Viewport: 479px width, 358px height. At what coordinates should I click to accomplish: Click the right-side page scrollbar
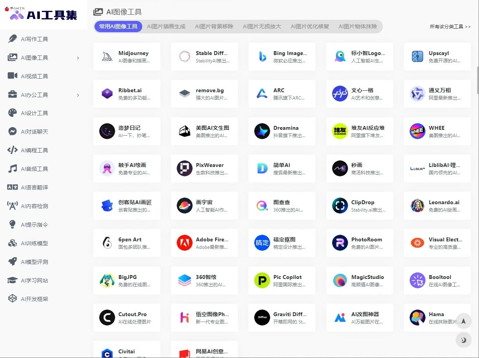tap(477, 77)
